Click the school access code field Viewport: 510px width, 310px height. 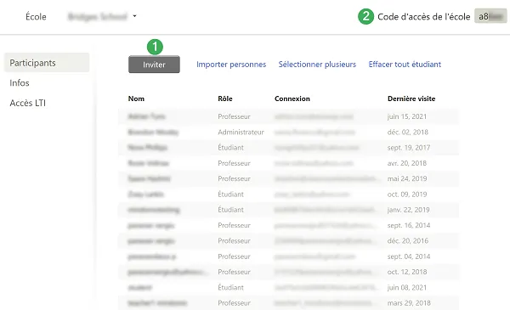(x=490, y=16)
